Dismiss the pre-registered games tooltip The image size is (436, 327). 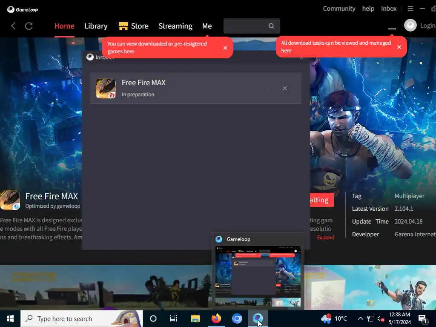click(226, 48)
